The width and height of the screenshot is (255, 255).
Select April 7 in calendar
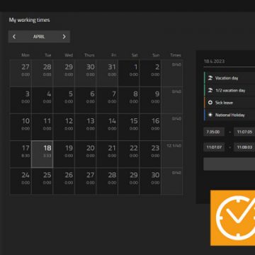[107, 100]
